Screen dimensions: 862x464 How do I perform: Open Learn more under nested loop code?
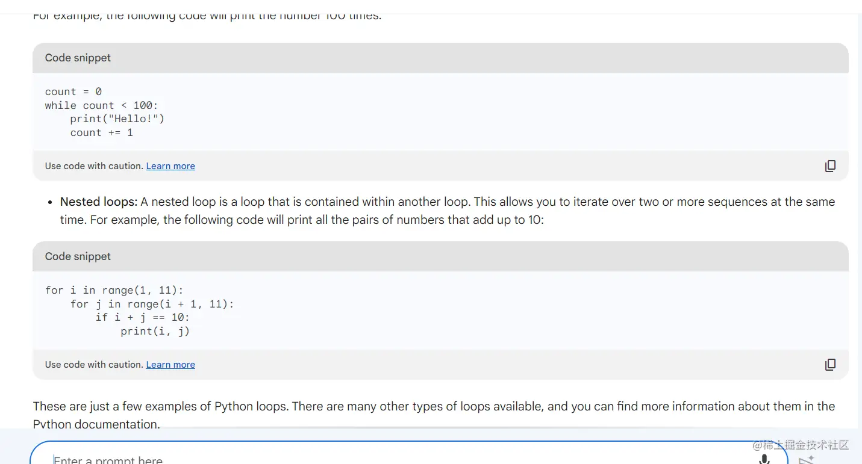click(170, 365)
